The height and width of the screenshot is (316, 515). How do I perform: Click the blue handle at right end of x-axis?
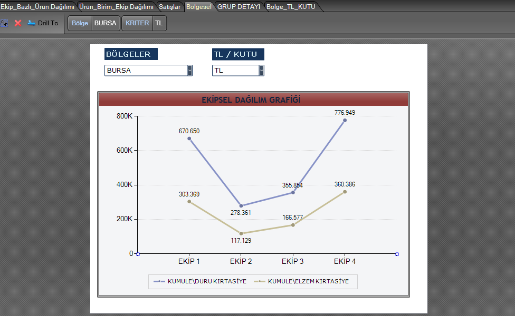point(397,254)
